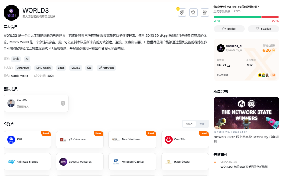Open the Ethereum ecosystem tag
Viewport: 285px width, 176px height.
tap(23, 68)
